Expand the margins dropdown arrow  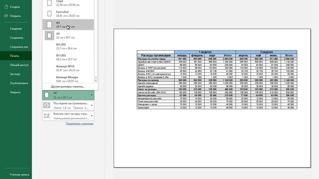click(x=92, y=105)
